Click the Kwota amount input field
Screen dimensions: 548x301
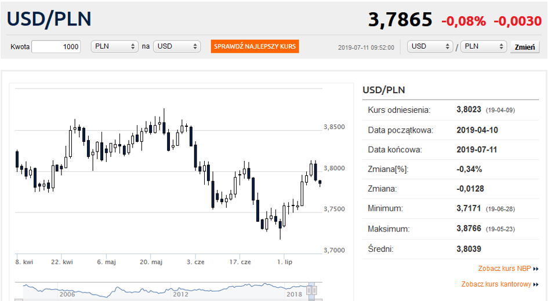(56, 46)
